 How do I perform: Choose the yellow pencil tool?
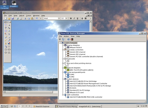pyautogui.click(x=6, y=40)
